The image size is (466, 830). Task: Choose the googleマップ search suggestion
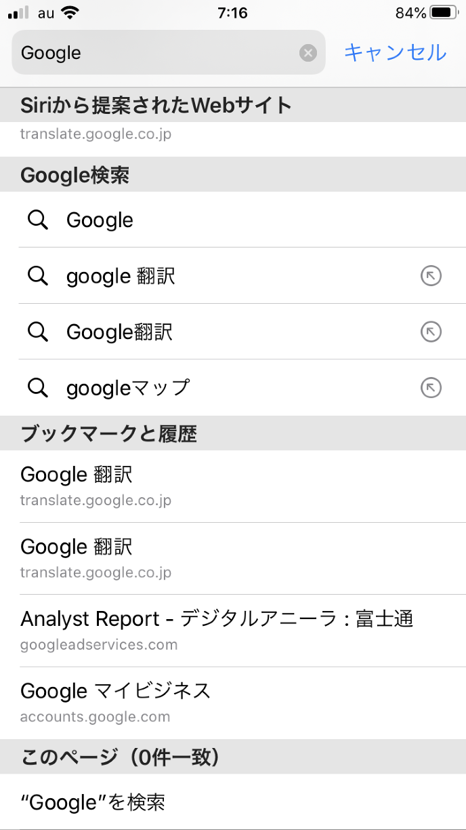(x=128, y=387)
